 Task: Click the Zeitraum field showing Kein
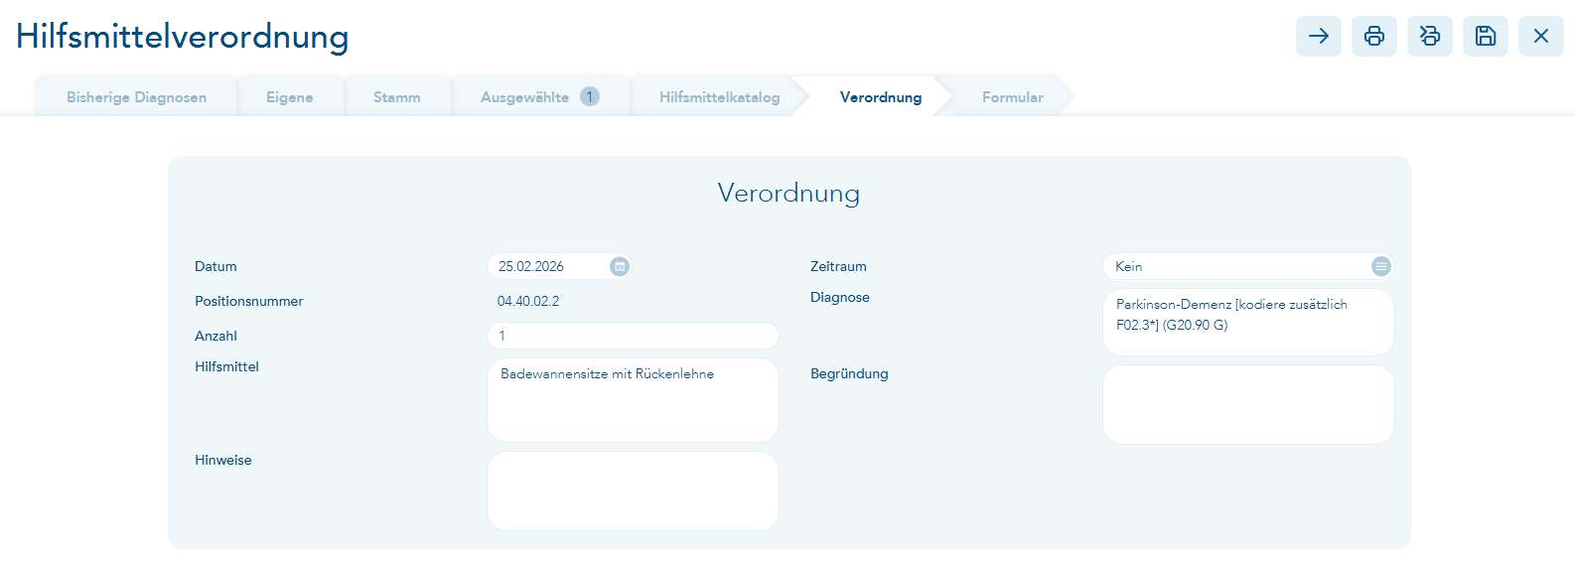point(1248,266)
